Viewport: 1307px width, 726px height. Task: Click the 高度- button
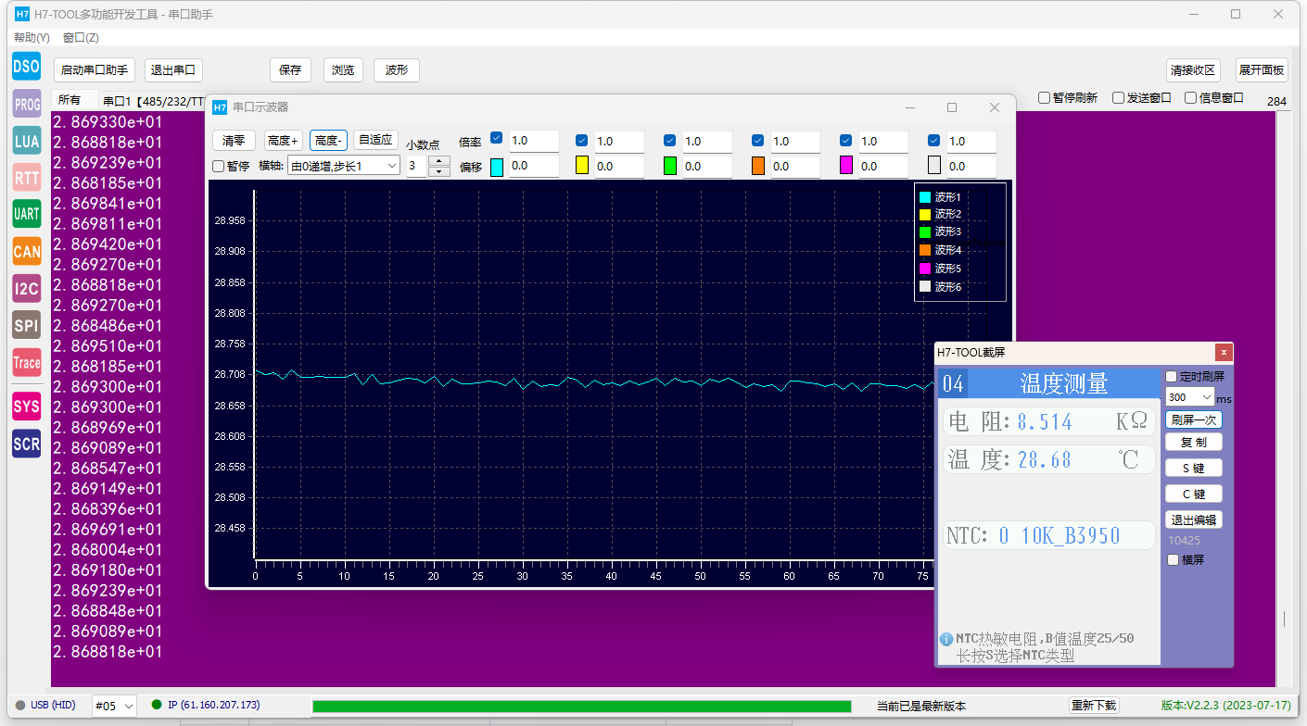pyautogui.click(x=328, y=141)
